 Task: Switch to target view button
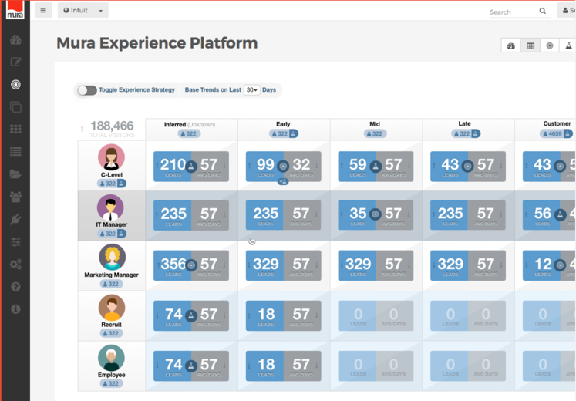coord(550,45)
